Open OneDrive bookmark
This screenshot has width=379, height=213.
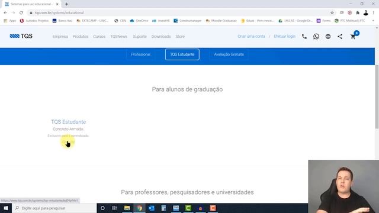(x=139, y=21)
